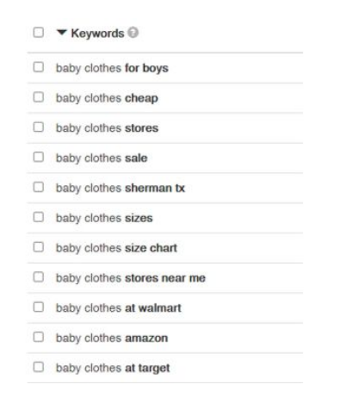Open the 'baby clothes for boys' keyword
The height and width of the screenshot is (397, 346).
112,68
